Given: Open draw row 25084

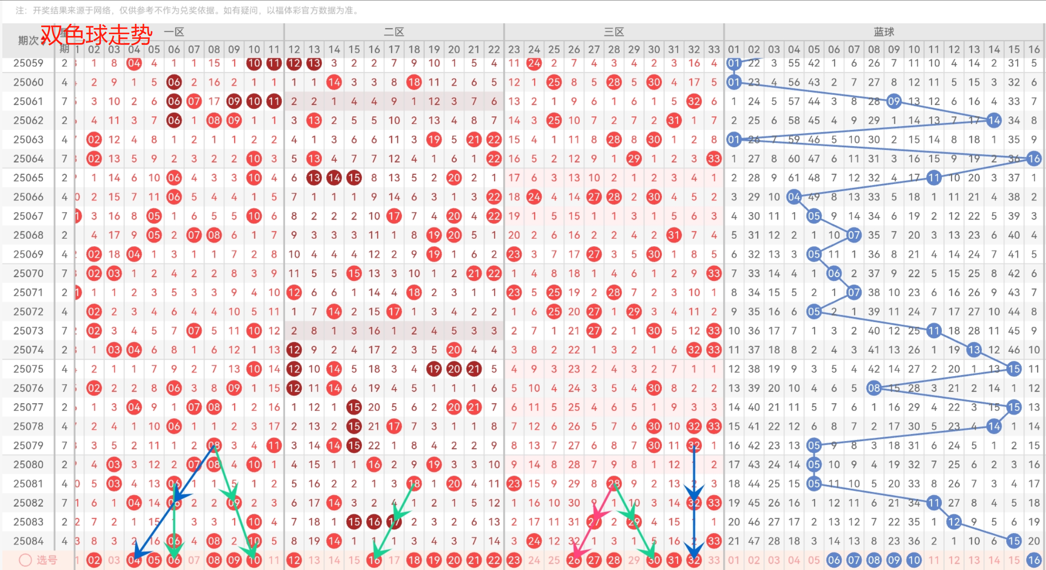Looking at the screenshot, I should [28, 541].
